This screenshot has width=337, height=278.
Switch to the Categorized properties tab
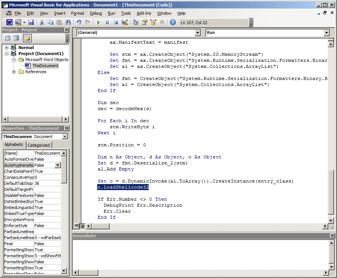click(39, 145)
